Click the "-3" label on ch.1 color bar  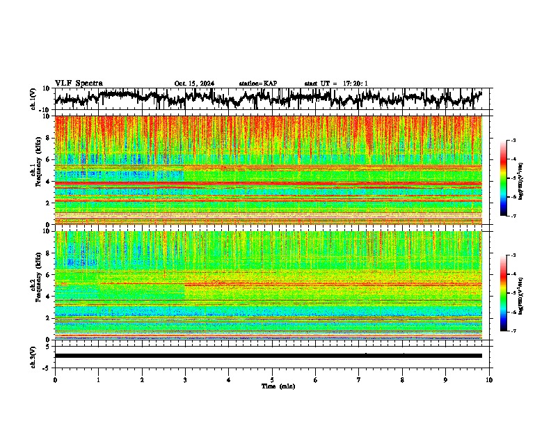pyautogui.click(x=513, y=140)
